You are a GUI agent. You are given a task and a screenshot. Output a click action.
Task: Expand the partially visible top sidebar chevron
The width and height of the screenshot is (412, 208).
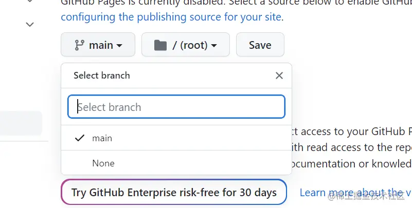(x=30, y=1)
